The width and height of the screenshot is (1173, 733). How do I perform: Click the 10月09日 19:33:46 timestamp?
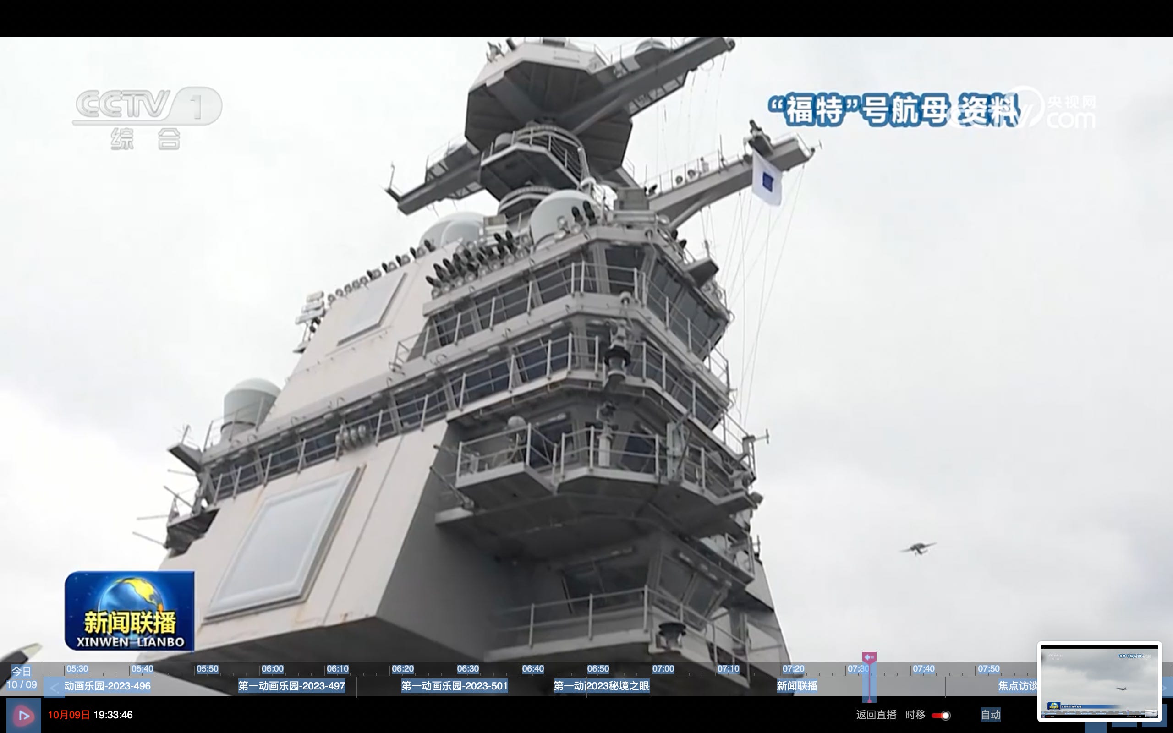tap(90, 715)
